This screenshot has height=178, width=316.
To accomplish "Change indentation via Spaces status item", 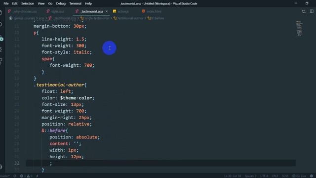I will tap(250, 176).
